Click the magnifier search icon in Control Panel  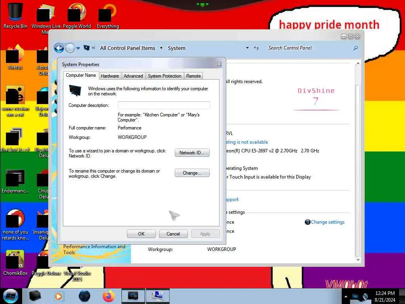pyautogui.click(x=356, y=48)
